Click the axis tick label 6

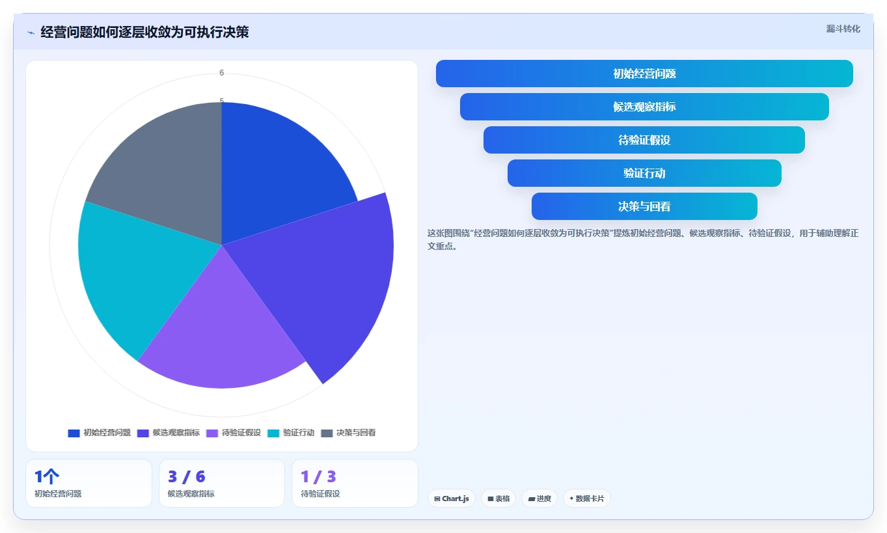coord(222,73)
